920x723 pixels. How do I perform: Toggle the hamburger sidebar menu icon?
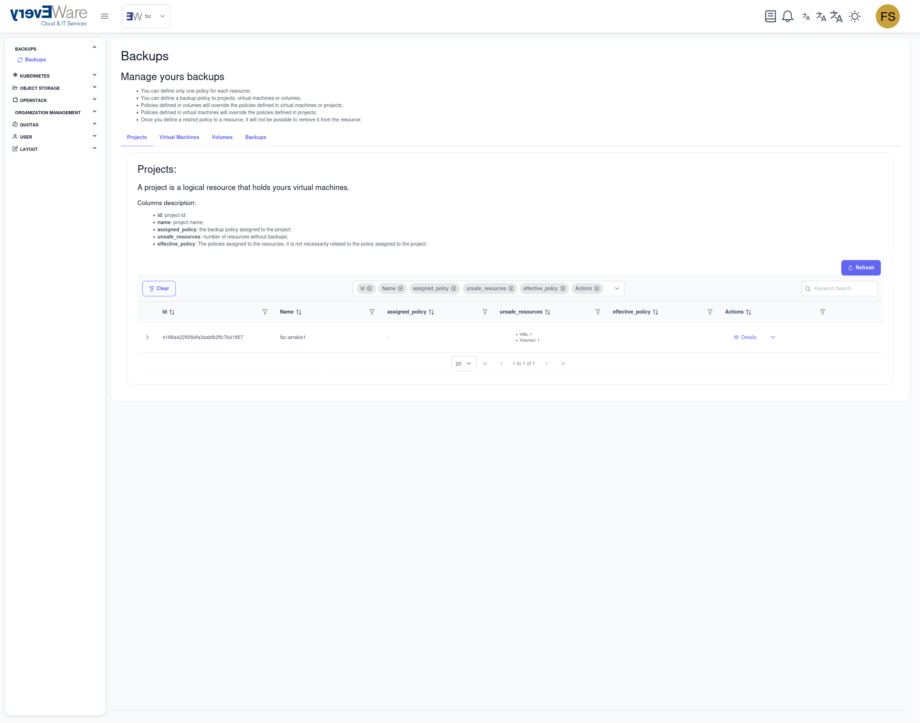pos(104,16)
